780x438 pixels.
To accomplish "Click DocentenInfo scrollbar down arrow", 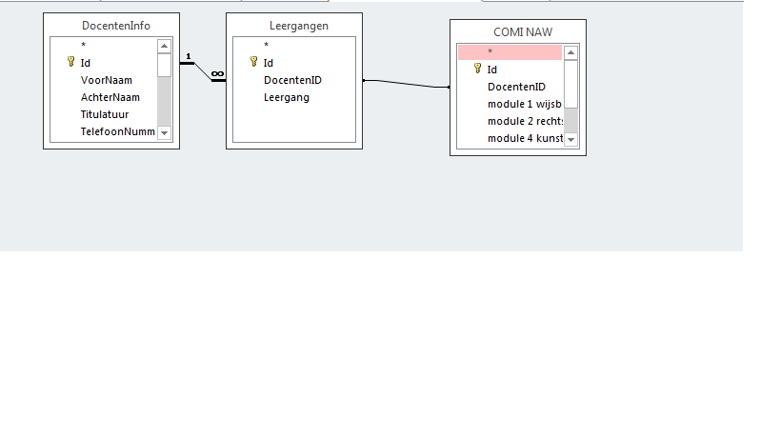I will pos(164,132).
